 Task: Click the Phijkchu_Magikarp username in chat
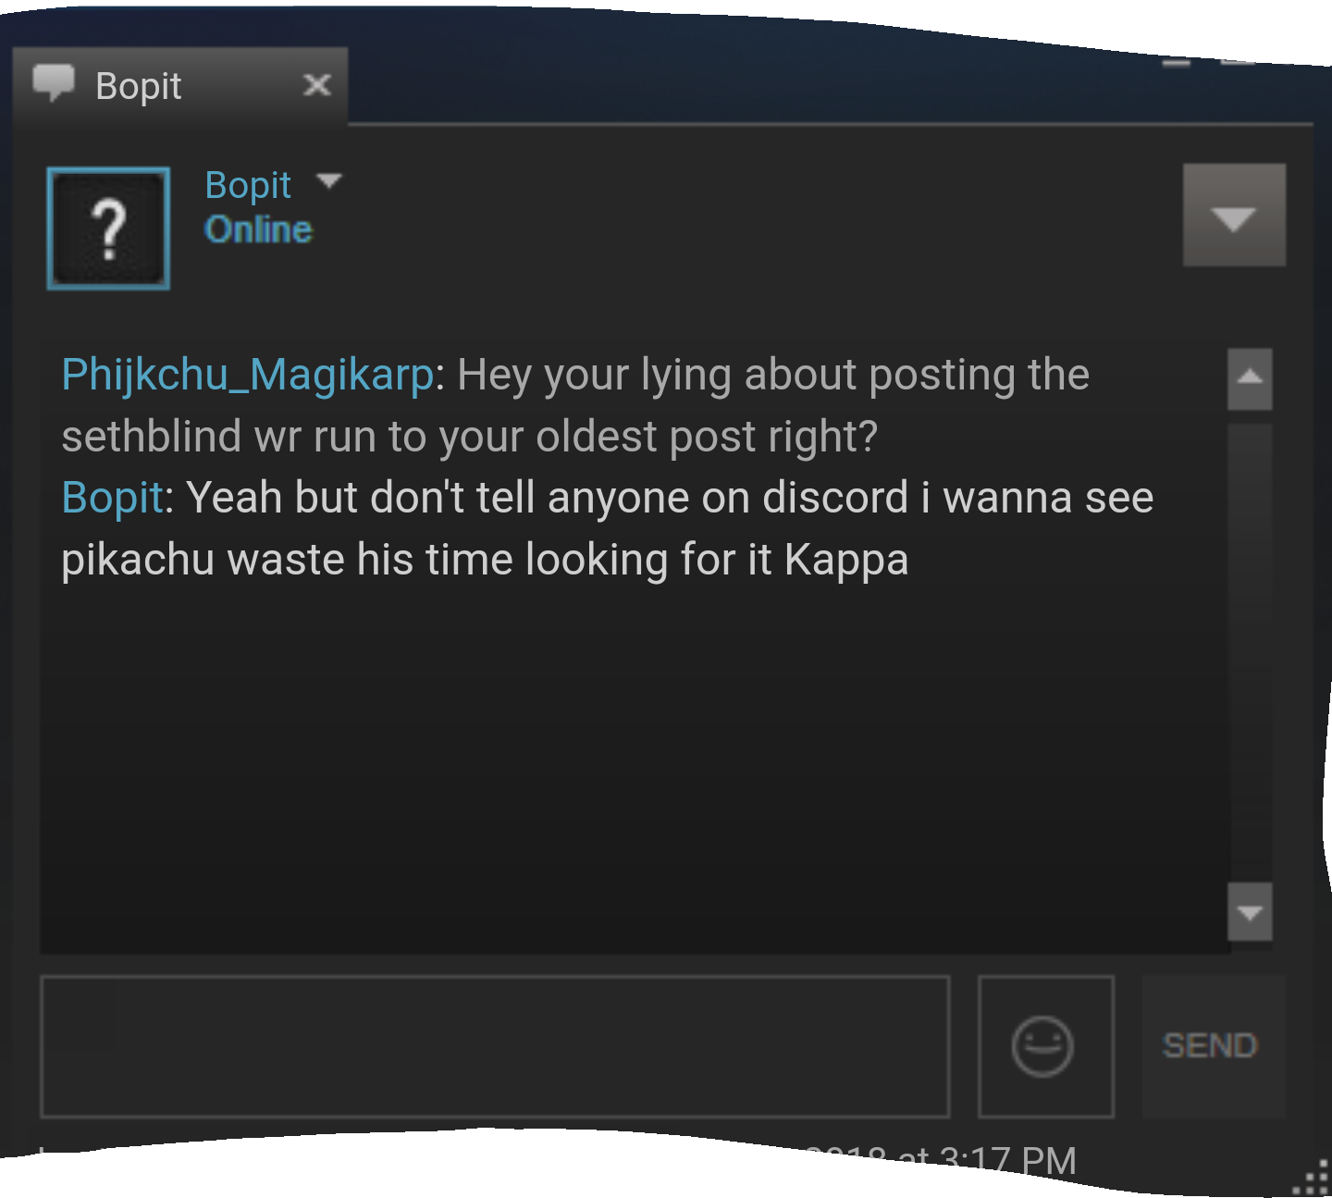tap(248, 375)
